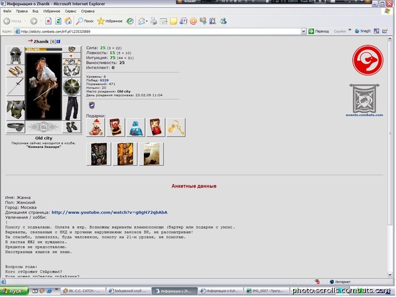Click the address bar URL field

click(x=158, y=31)
